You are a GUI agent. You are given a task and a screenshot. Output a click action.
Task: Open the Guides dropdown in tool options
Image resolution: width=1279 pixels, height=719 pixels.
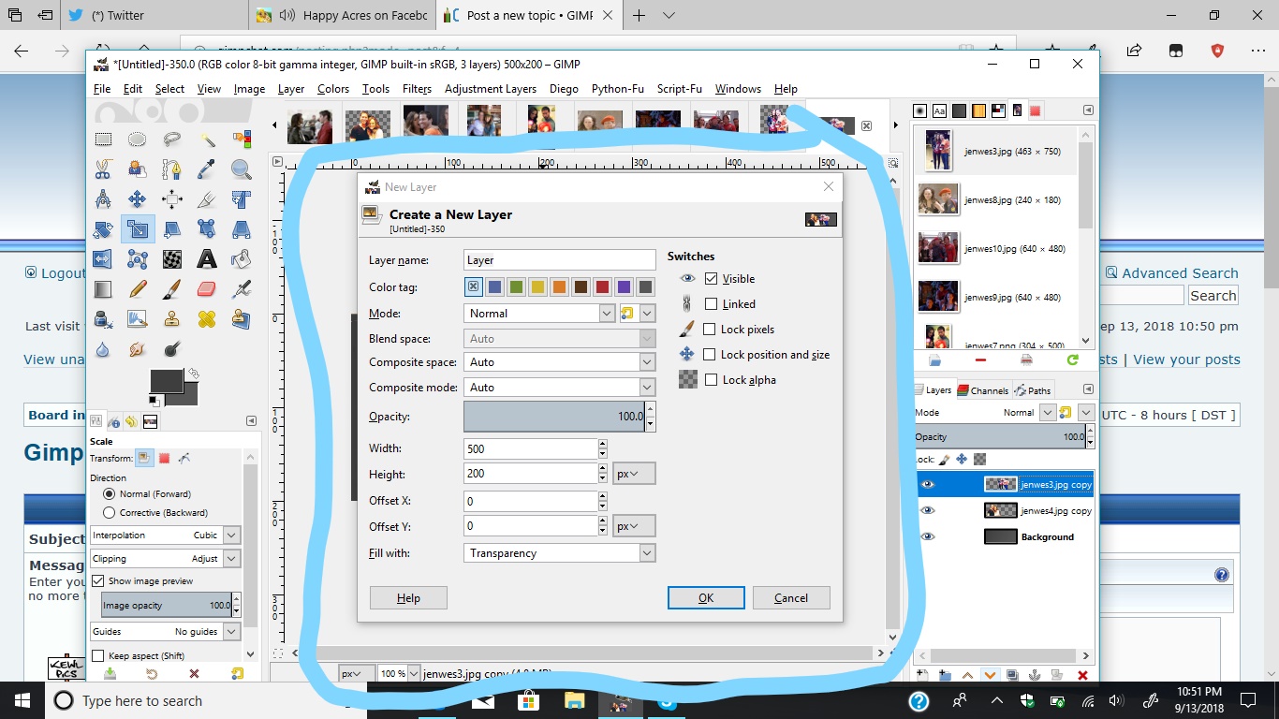166,632
